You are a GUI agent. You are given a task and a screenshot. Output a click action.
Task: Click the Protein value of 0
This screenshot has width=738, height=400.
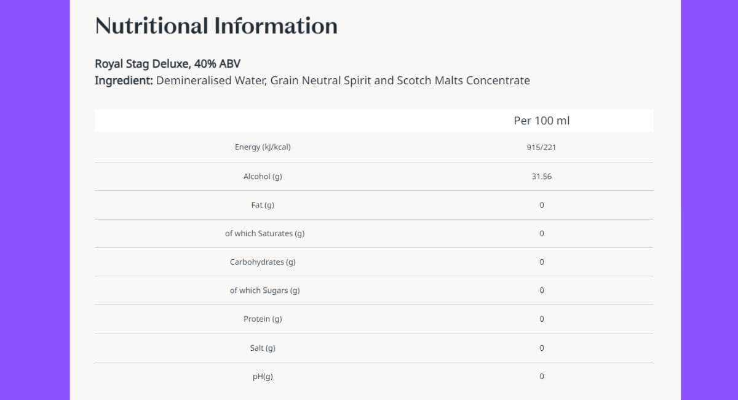[541, 319]
